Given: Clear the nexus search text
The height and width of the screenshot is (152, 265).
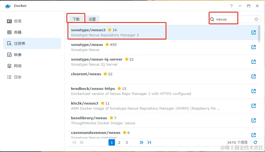Looking at the screenshot, I should (256, 19).
